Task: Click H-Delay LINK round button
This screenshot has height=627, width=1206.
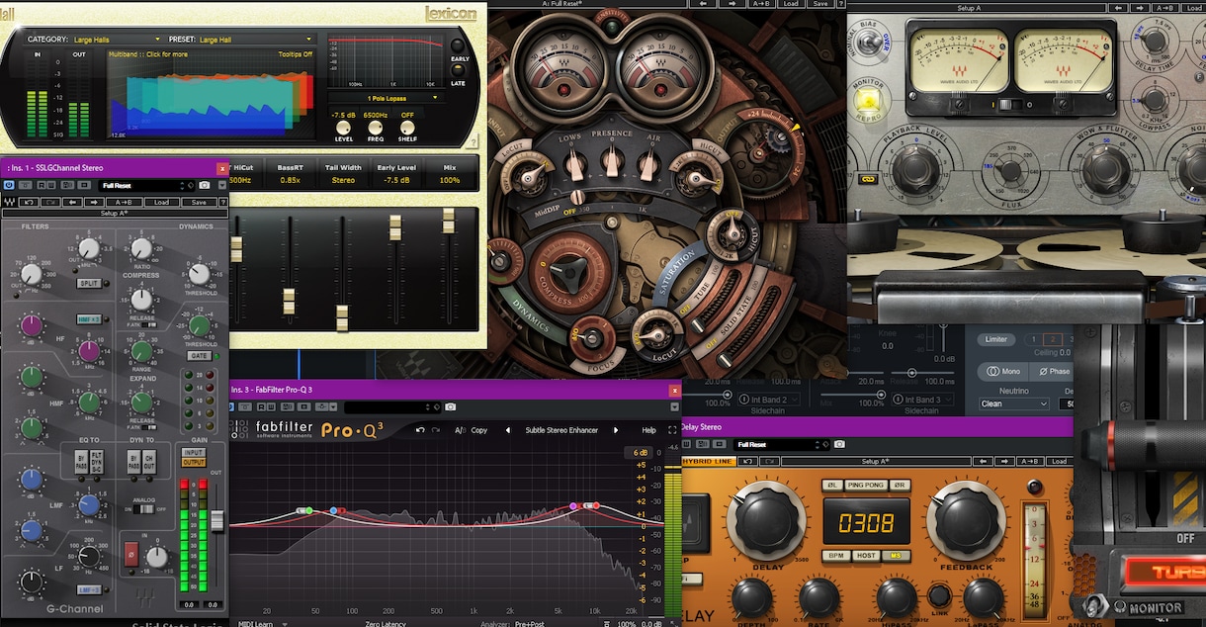Action: point(940,595)
